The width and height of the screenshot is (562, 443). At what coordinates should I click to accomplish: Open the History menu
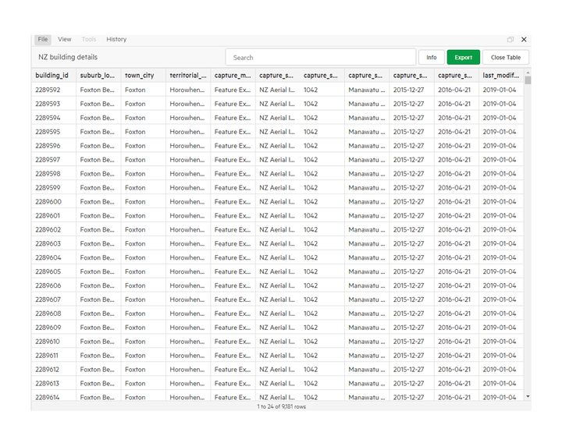click(x=116, y=40)
